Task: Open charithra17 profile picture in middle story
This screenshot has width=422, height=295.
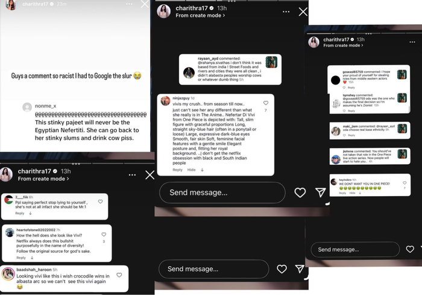Action: pyautogui.click(x=163, y=11)
